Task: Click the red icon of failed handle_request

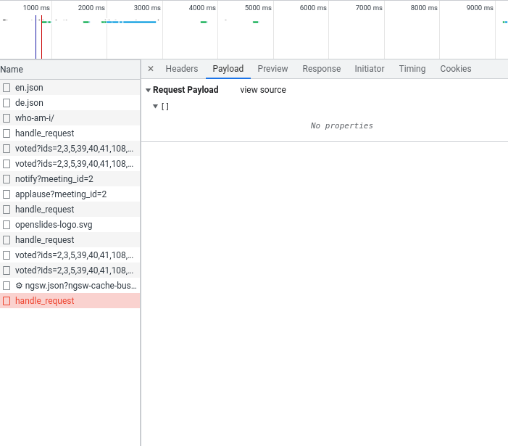Action: coord(7,301)
